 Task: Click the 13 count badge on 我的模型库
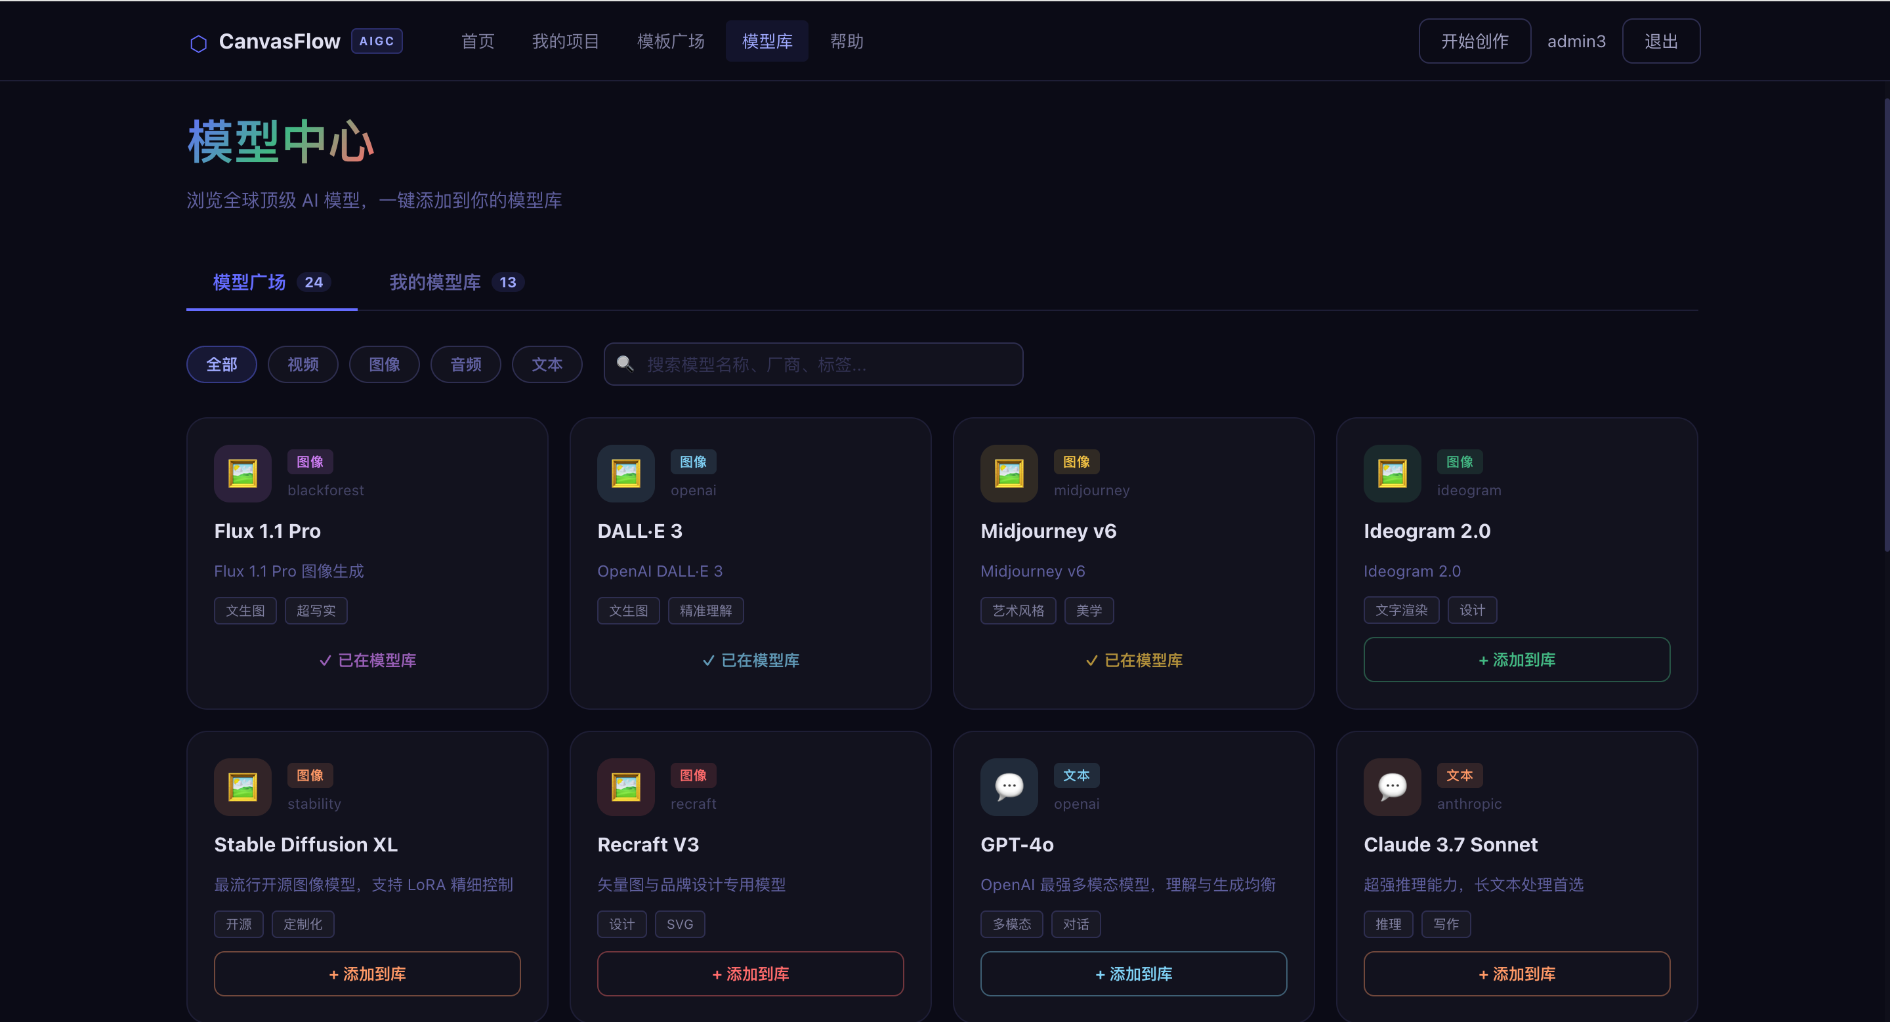coord(508,282)
